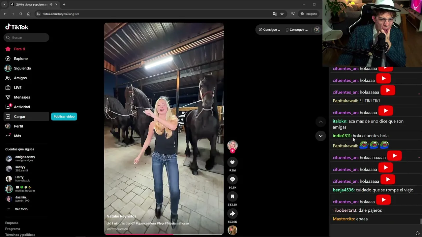Open the tab search dropdown arrow
The image size is (422, 237).
click(4, 5)
